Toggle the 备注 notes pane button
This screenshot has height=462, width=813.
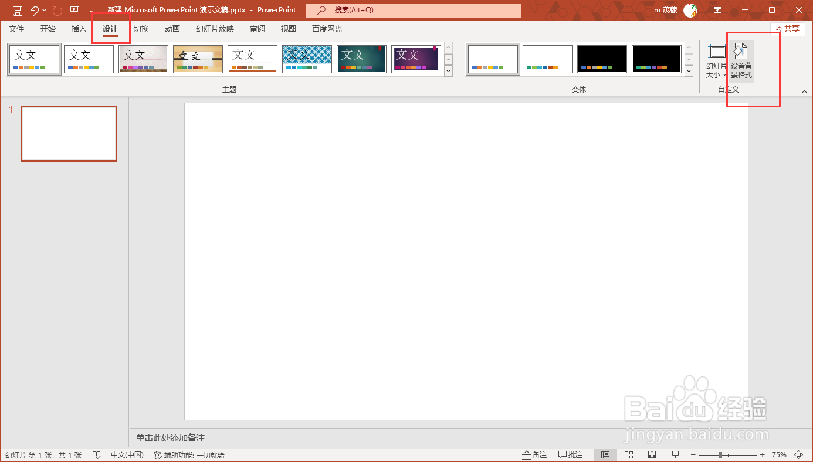pos(535,455)
